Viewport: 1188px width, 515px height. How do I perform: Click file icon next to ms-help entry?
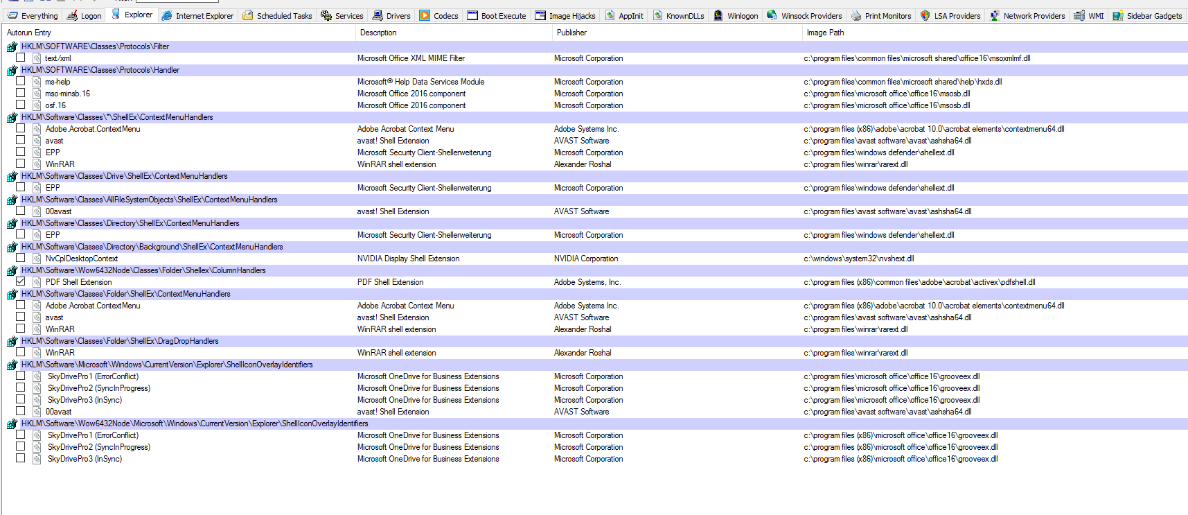pos(37,82)
